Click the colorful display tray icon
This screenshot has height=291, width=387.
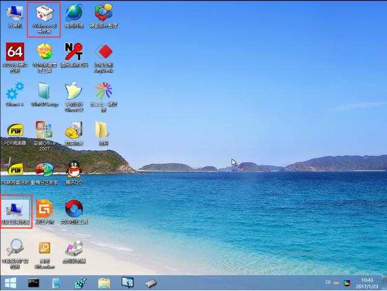tap(347, 283)
